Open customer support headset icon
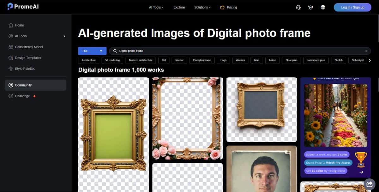The width and height of the screenshot is (379, 192). coord(298,7)
